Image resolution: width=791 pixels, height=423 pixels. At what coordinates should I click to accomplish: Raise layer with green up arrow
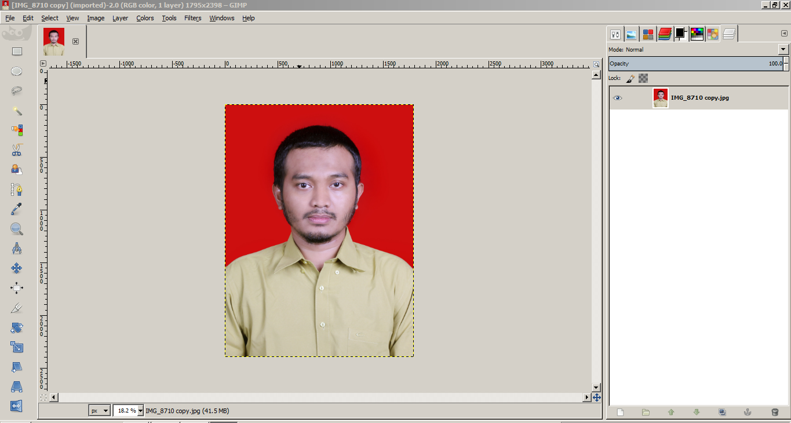point(671,413)
